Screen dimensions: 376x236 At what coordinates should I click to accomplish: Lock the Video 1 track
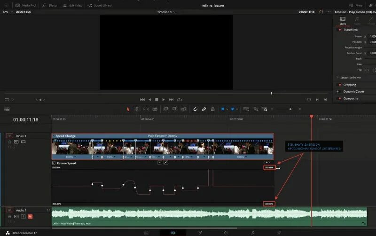tap(9, 142)
